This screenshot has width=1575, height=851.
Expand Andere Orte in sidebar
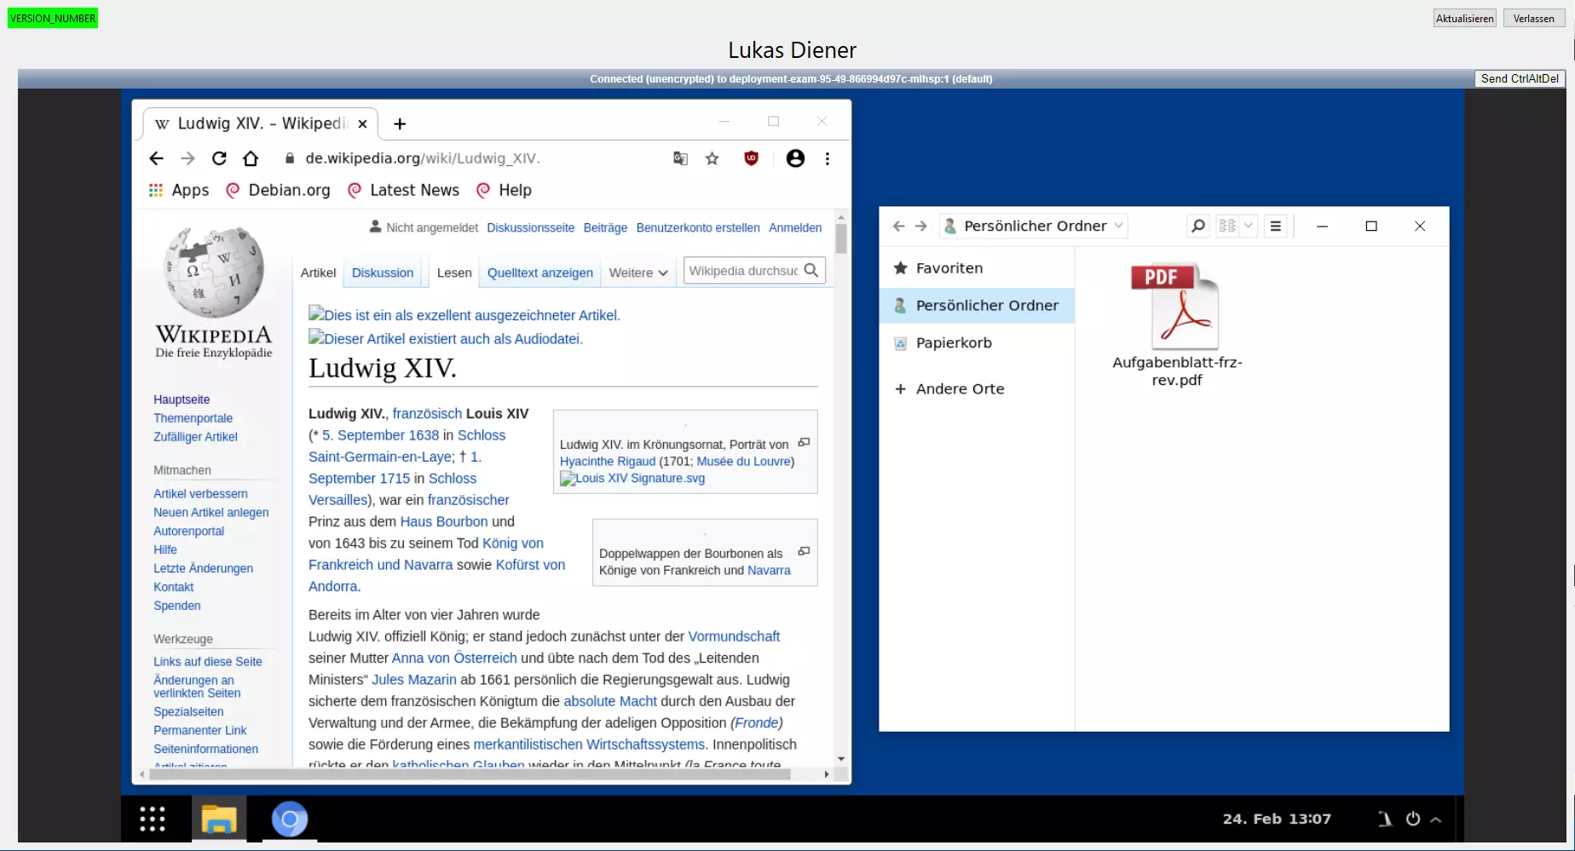click(x=960, y=388)
